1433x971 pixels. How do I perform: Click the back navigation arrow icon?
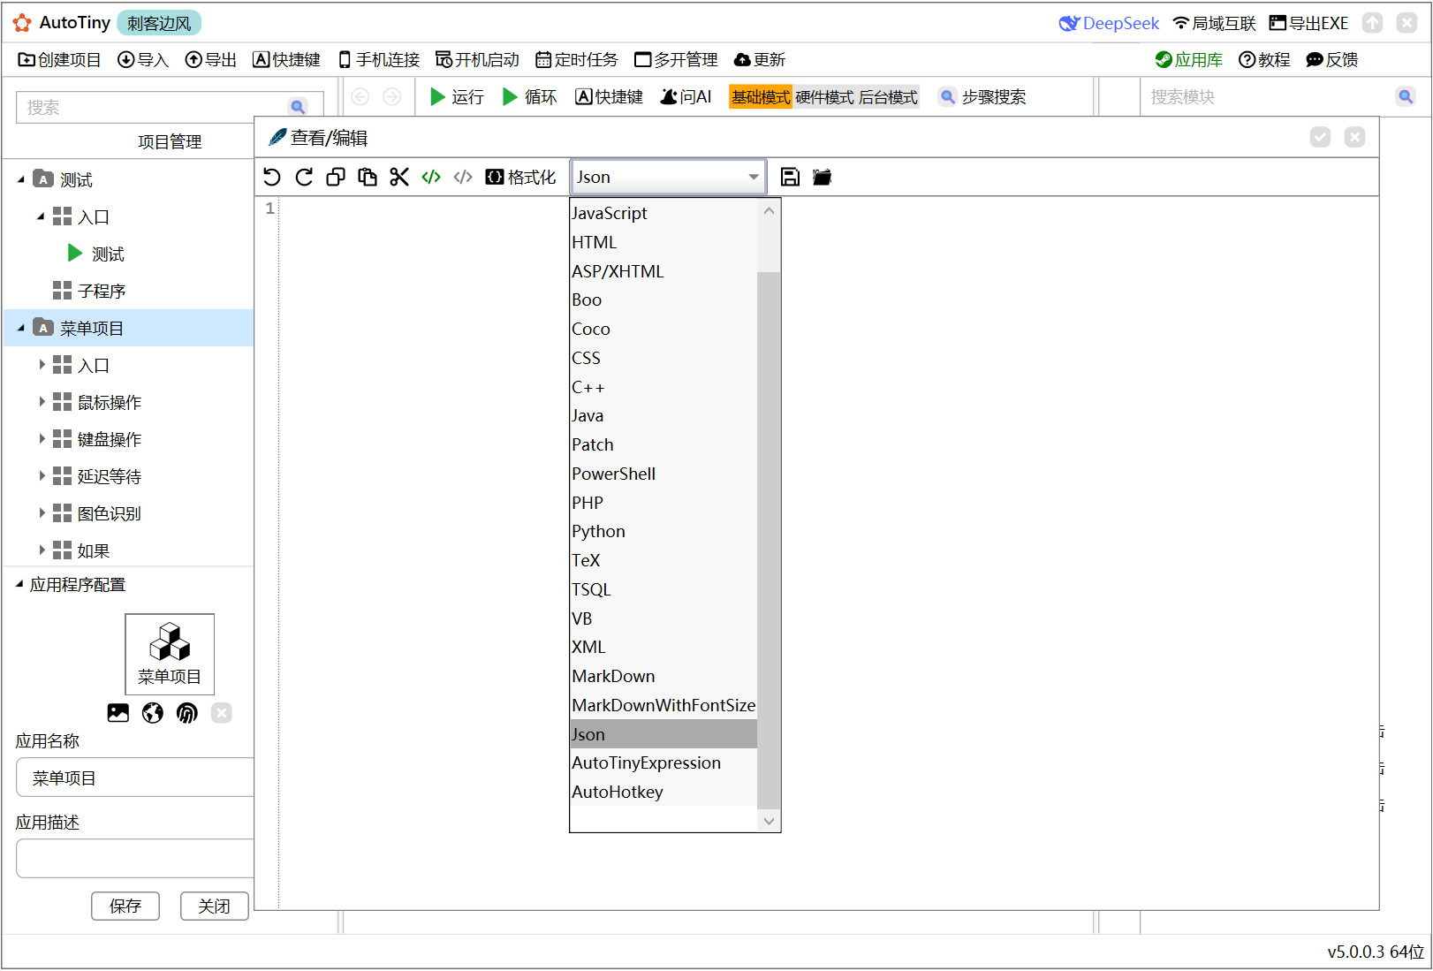click(360, 96)
